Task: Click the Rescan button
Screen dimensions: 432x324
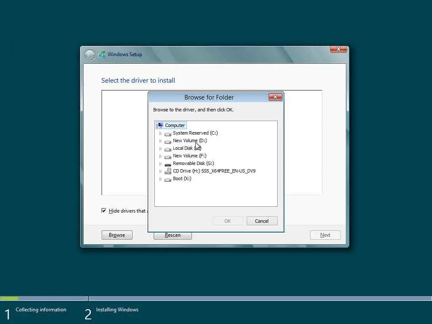Action: [173, 235]
